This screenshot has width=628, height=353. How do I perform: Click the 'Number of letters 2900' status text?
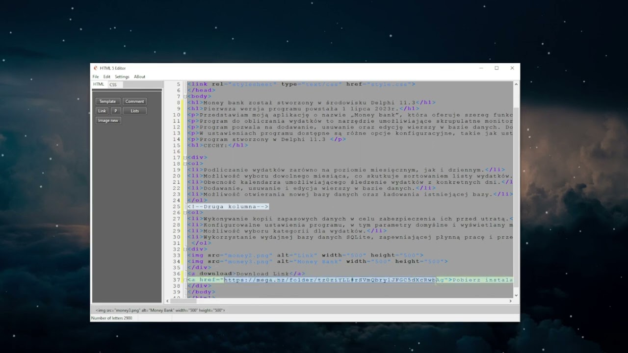point(111,319)
